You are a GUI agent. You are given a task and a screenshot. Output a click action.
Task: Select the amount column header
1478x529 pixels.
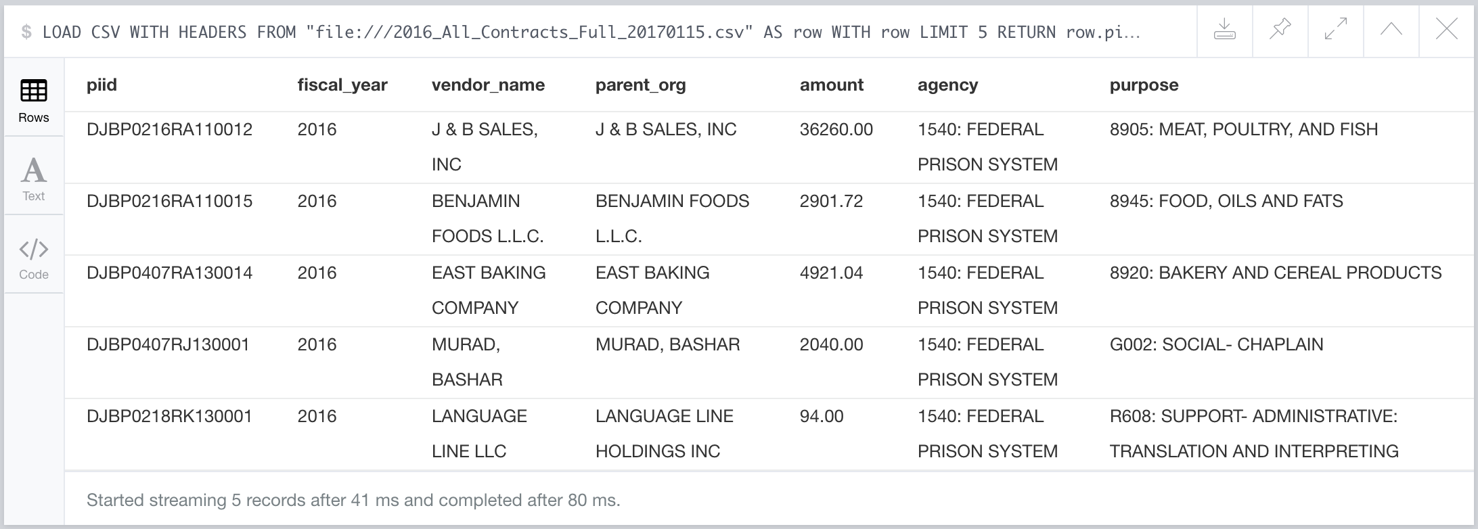pyautogui.click(x=831, y=85)
